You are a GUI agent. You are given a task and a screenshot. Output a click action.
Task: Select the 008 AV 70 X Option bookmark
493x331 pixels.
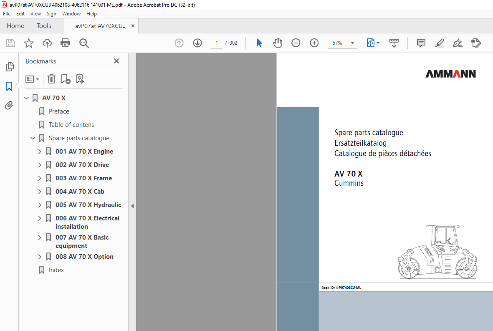85,257
